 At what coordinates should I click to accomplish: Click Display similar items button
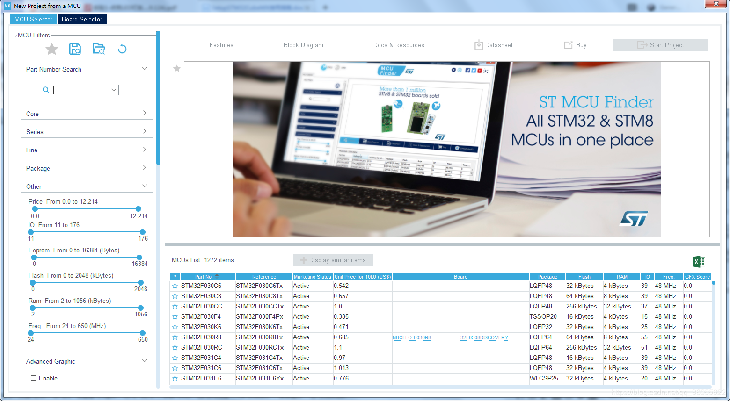coord(333,260)
